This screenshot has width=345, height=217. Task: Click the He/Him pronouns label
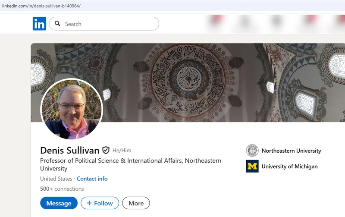pyautogui.click(x=122, y=150)
